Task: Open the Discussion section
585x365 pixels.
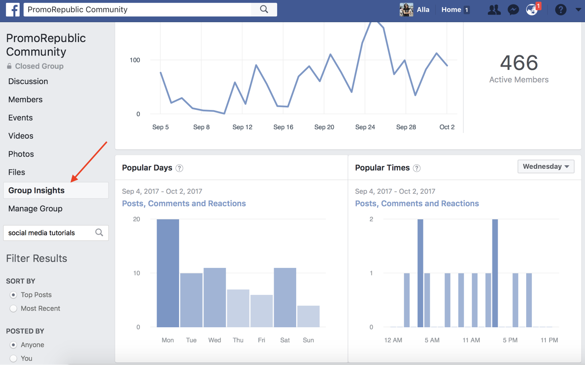Action: coord(28,81)
